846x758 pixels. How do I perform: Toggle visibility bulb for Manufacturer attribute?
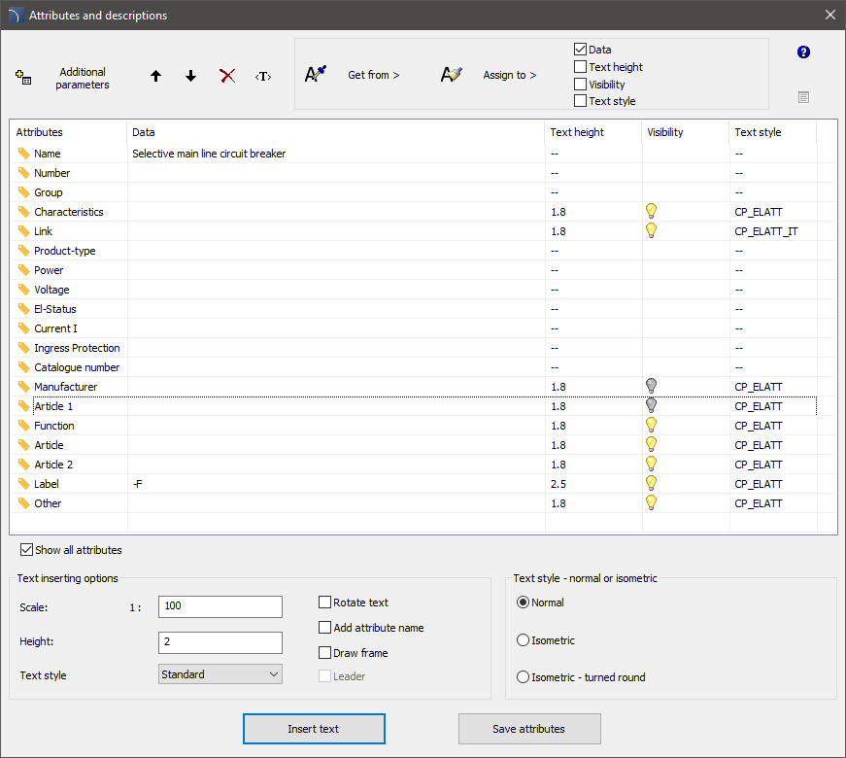pyautogui.click(x=652, y=387)
